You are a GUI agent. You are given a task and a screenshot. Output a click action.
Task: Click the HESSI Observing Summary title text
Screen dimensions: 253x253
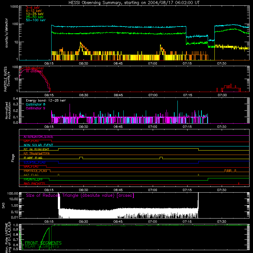coord(134,3)
